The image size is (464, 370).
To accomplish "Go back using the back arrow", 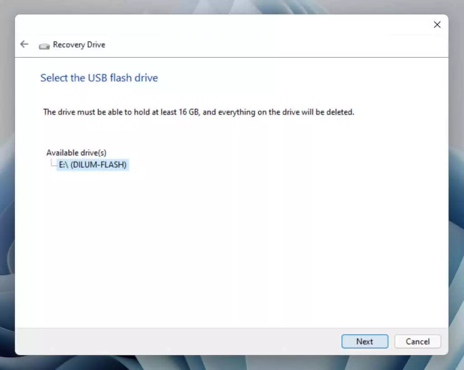I will pos(24,44).
